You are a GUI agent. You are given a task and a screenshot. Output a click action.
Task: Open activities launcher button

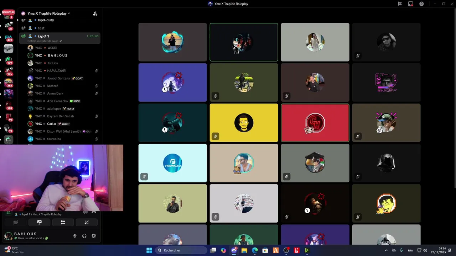[x=63, y=222]
